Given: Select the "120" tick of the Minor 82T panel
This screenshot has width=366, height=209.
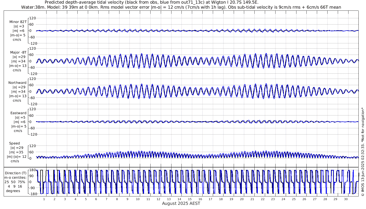Looking at the screenshot, I should (x=32, y=18).
